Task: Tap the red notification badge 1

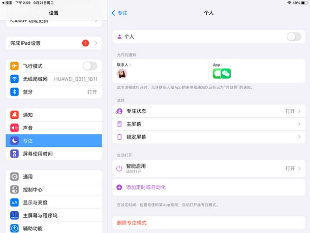Action: 86,43
